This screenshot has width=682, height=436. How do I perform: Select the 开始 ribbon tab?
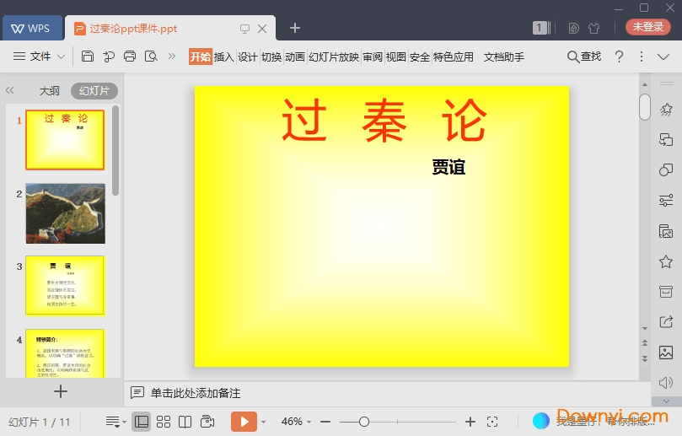coord(201,57)
